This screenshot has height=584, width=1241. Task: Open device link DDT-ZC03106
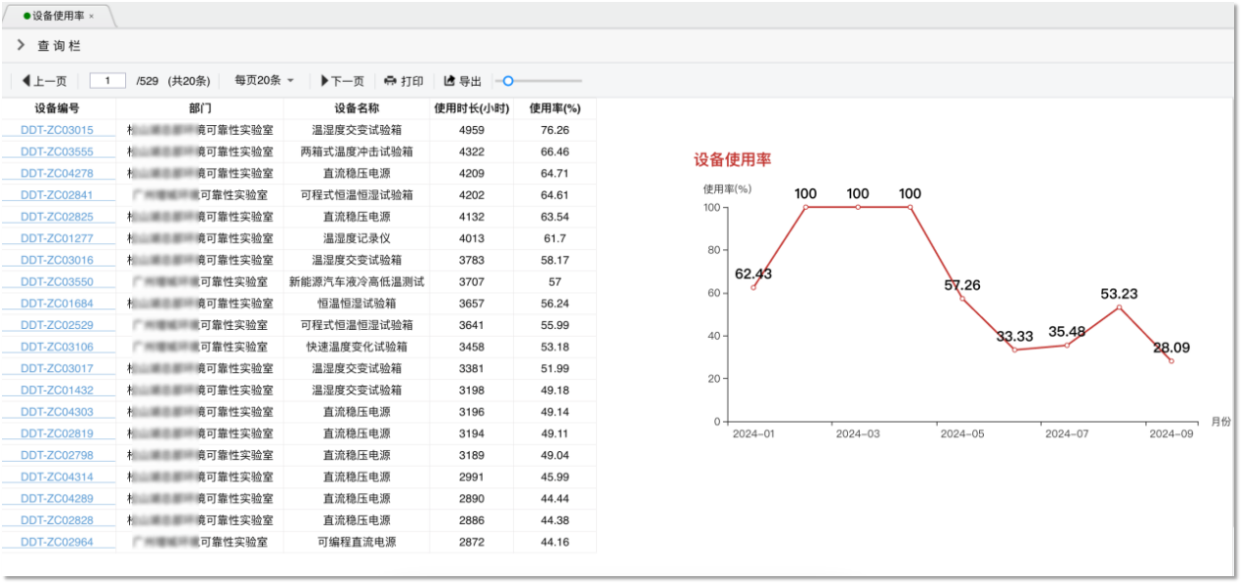(x=57, y=347)
